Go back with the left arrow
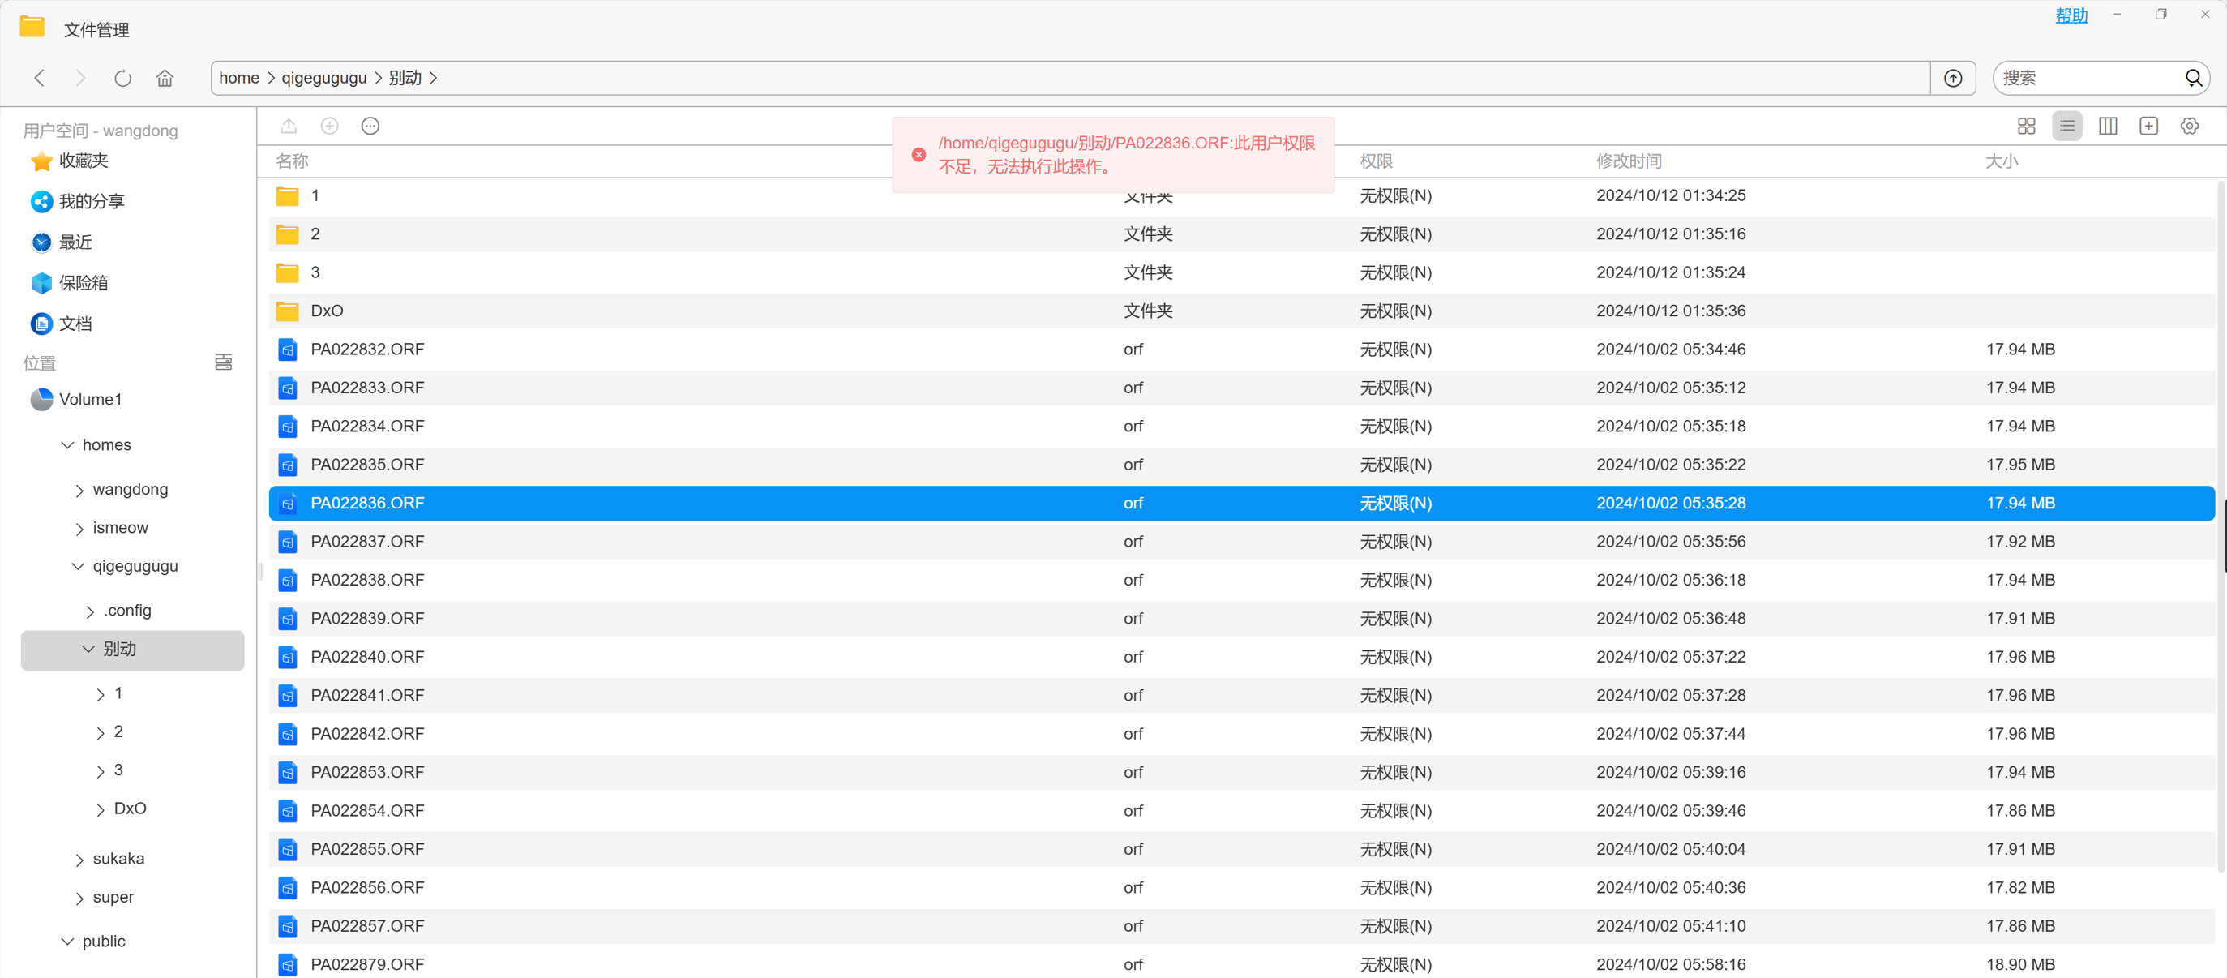This screenshot has height=978, width=2227. click(x=40, y=78)
